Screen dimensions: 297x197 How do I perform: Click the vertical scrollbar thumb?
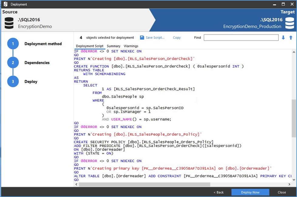[x=294, y=118]
